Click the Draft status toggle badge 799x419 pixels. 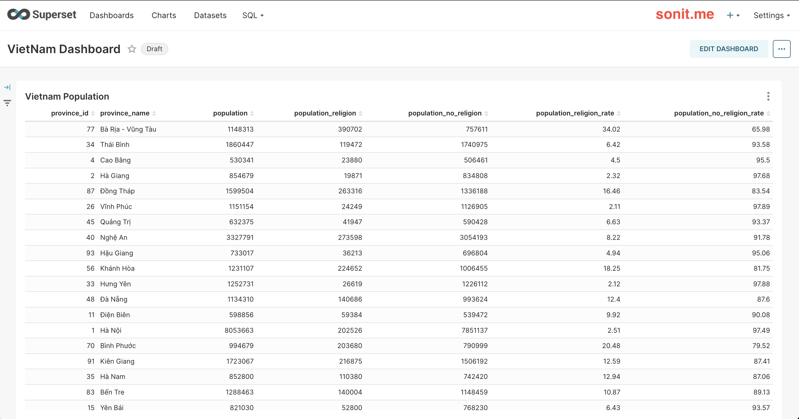154,49
